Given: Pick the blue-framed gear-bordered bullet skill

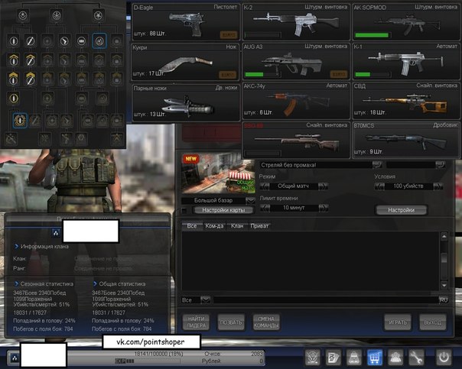Looking at the screenshot, I should [20, 121].
